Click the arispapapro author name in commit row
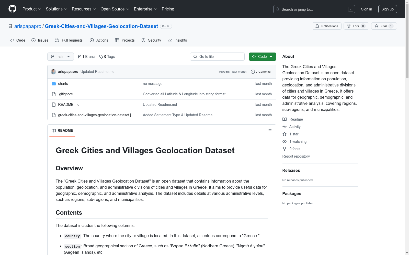This screenshot has height=255, width=409. (x=68, y=72)
